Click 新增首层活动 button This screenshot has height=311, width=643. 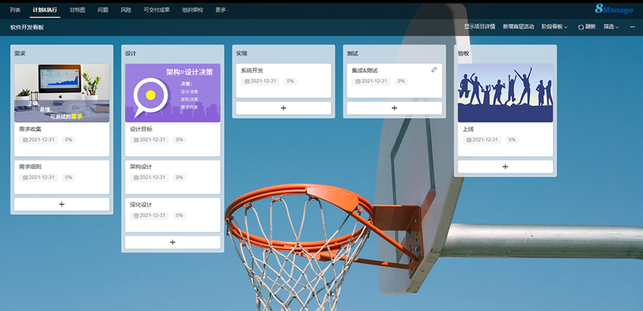[518, 27]
